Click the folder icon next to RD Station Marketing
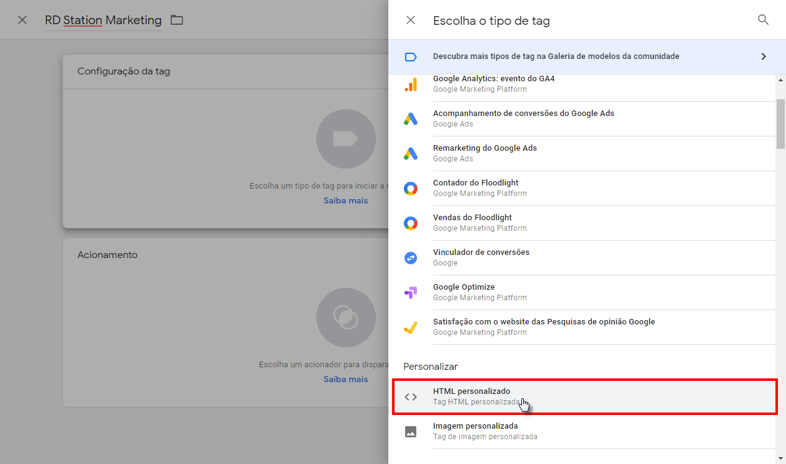This screenshot has height=464, width=786. (x=176, y=19)
